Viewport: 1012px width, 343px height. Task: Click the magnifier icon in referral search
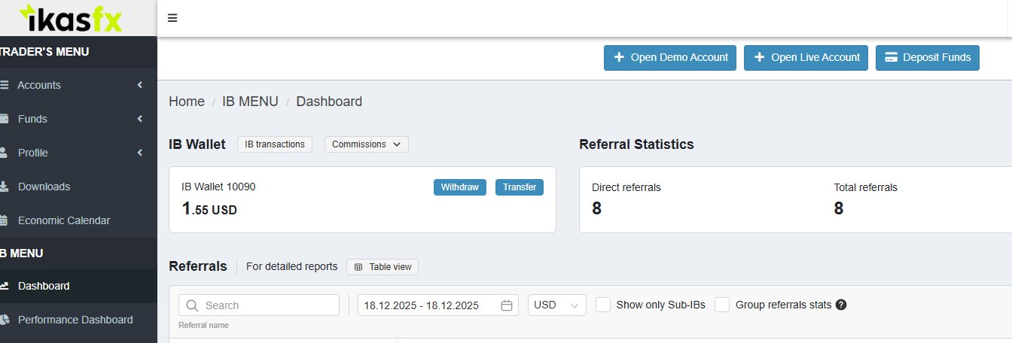(x=192, y=305)
